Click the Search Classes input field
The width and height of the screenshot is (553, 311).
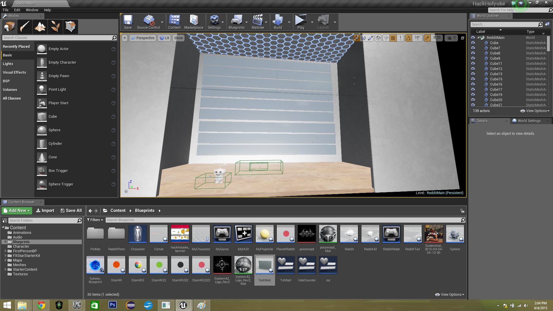(x=57, y=38)
